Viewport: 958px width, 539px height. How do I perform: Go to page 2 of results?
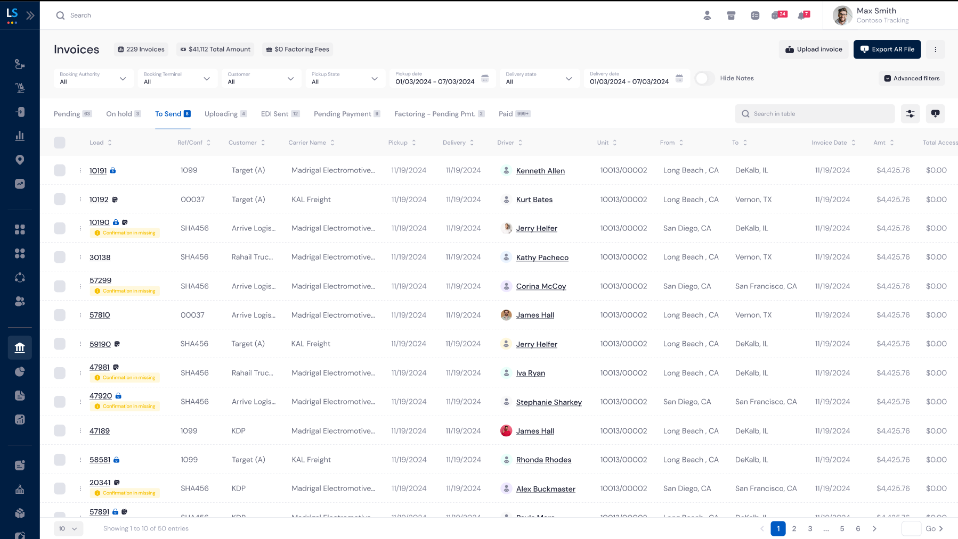tap(794, 528)
